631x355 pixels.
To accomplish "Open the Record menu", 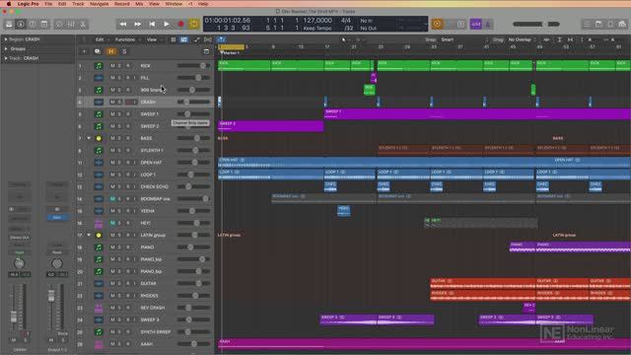I will click(122, 4).
